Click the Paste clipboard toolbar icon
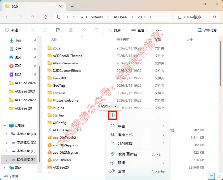Screen dimensions: 223x180 pyautogui.click(x=58, y=30)
